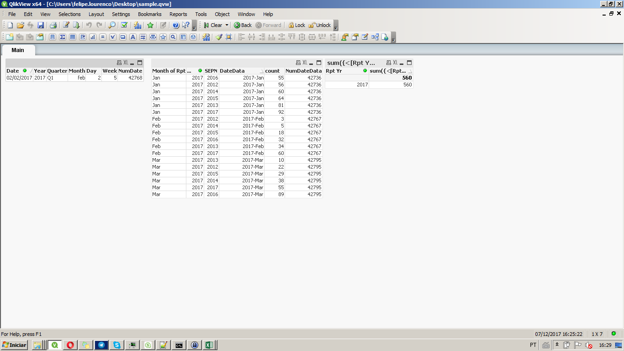The image size is (624, 351).
Task: Print the left Date table box
Action: click(x=119, y=63)
